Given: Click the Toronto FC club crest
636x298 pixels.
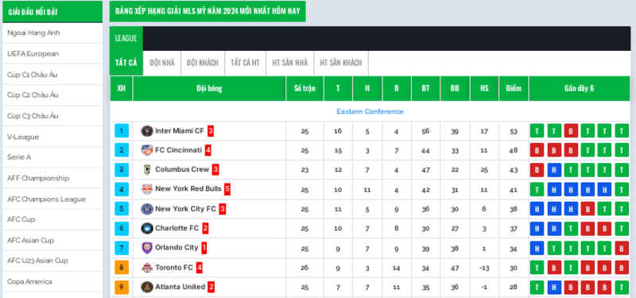Looking at the screenshot, I should (x=147, y=268).
